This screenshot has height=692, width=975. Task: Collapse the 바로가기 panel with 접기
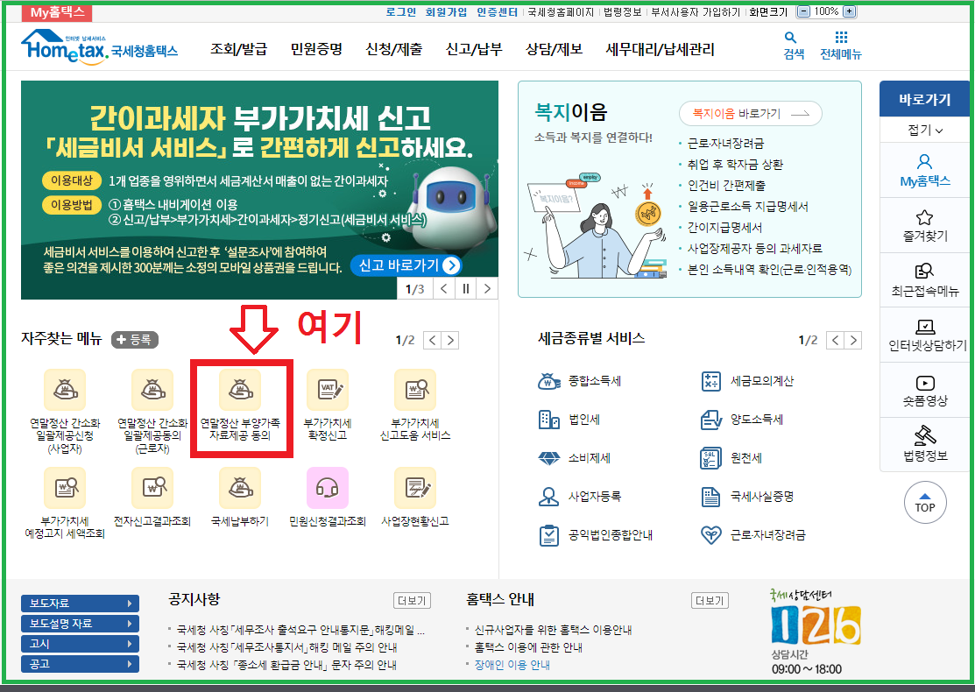925,131
